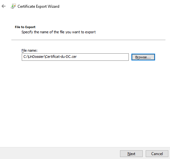Click the horizontal separator under the header
This screenshot has width=170, height=159.
pyautogui.click(x=88, y=40)
